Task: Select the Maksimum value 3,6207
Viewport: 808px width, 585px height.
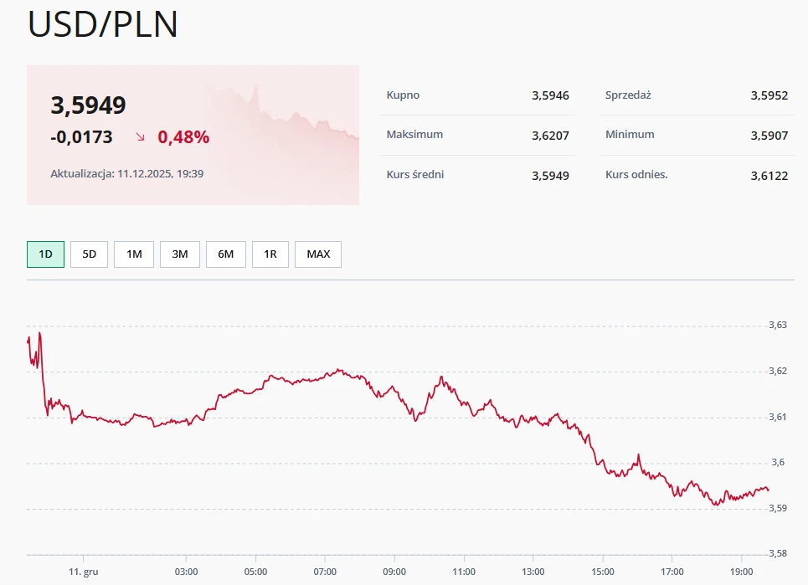Action: [x=552, y=134]
